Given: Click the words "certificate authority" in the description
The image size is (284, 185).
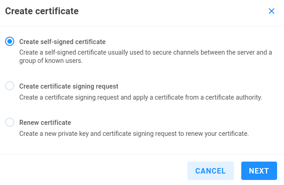Looking at the screenshot, I should tap(232, 97).
